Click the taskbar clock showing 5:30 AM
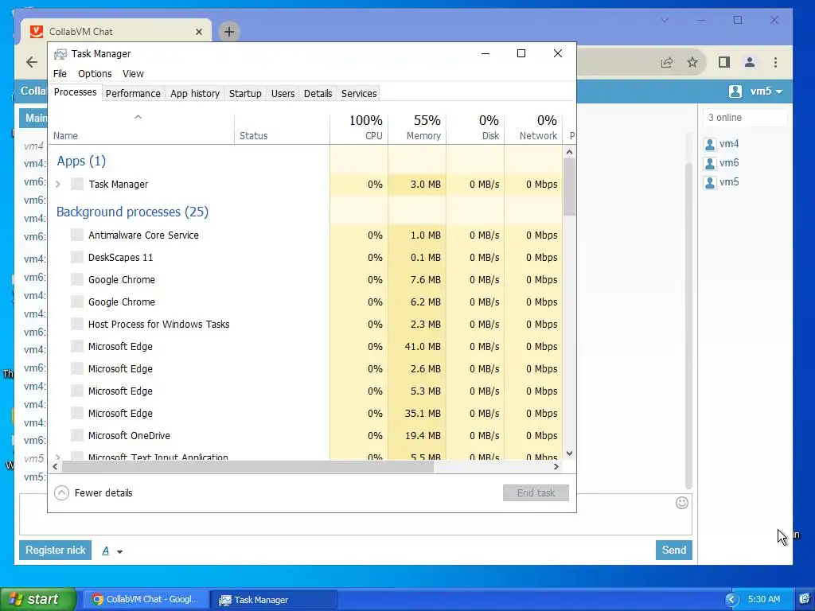 (764, 599)
